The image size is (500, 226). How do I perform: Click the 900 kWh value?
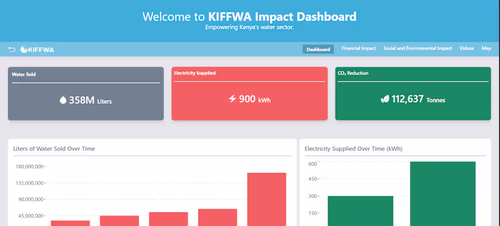[255, 99]
